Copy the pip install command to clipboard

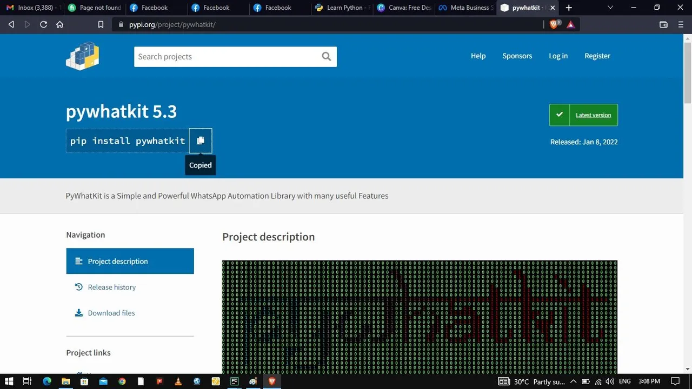201,140
